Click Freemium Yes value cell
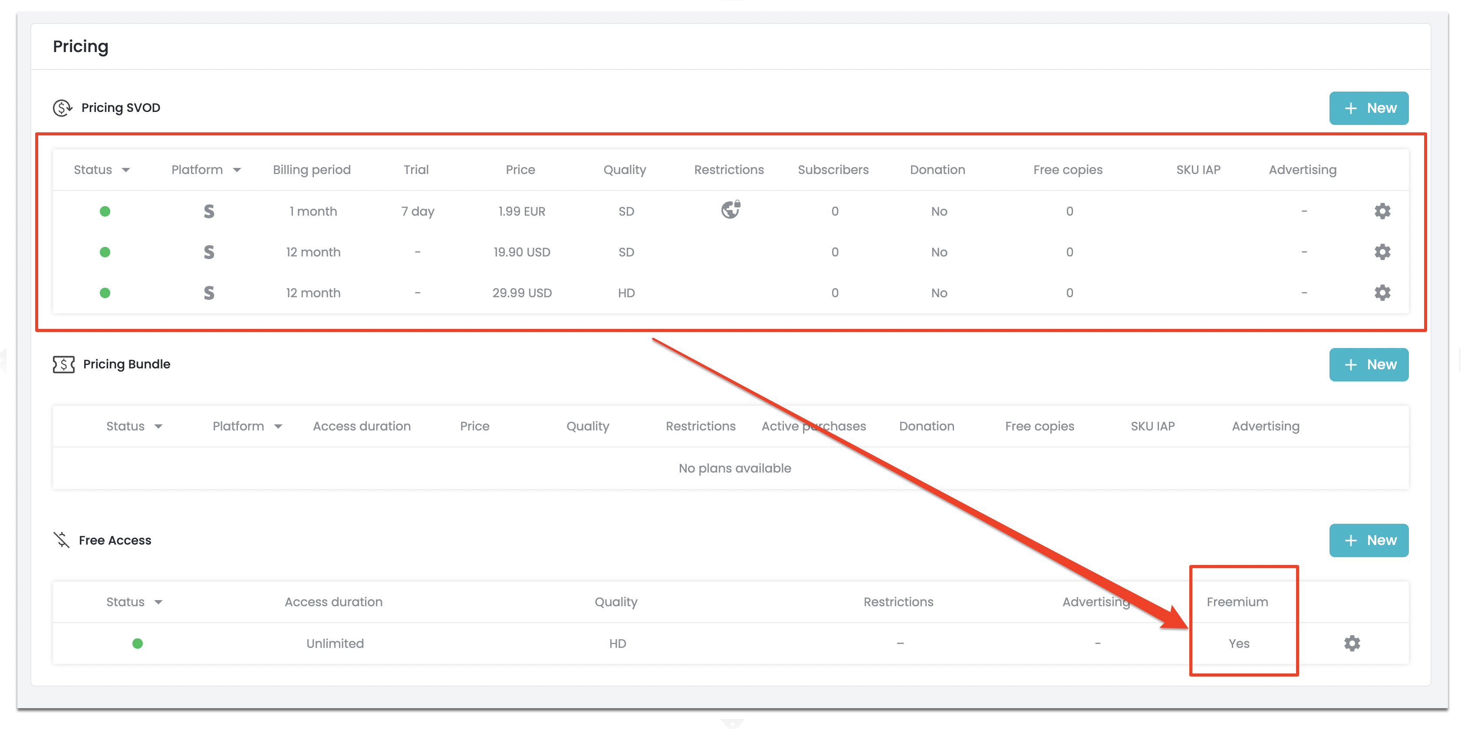The width and height of the screenshot is (1461, 729). 1239,643
